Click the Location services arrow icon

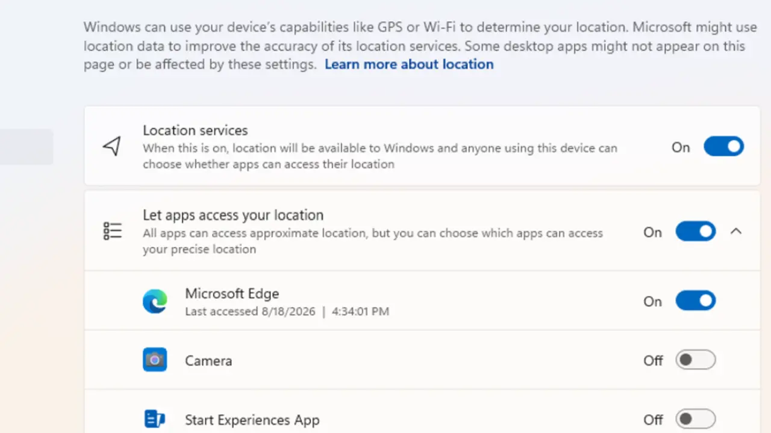(112, 146)
